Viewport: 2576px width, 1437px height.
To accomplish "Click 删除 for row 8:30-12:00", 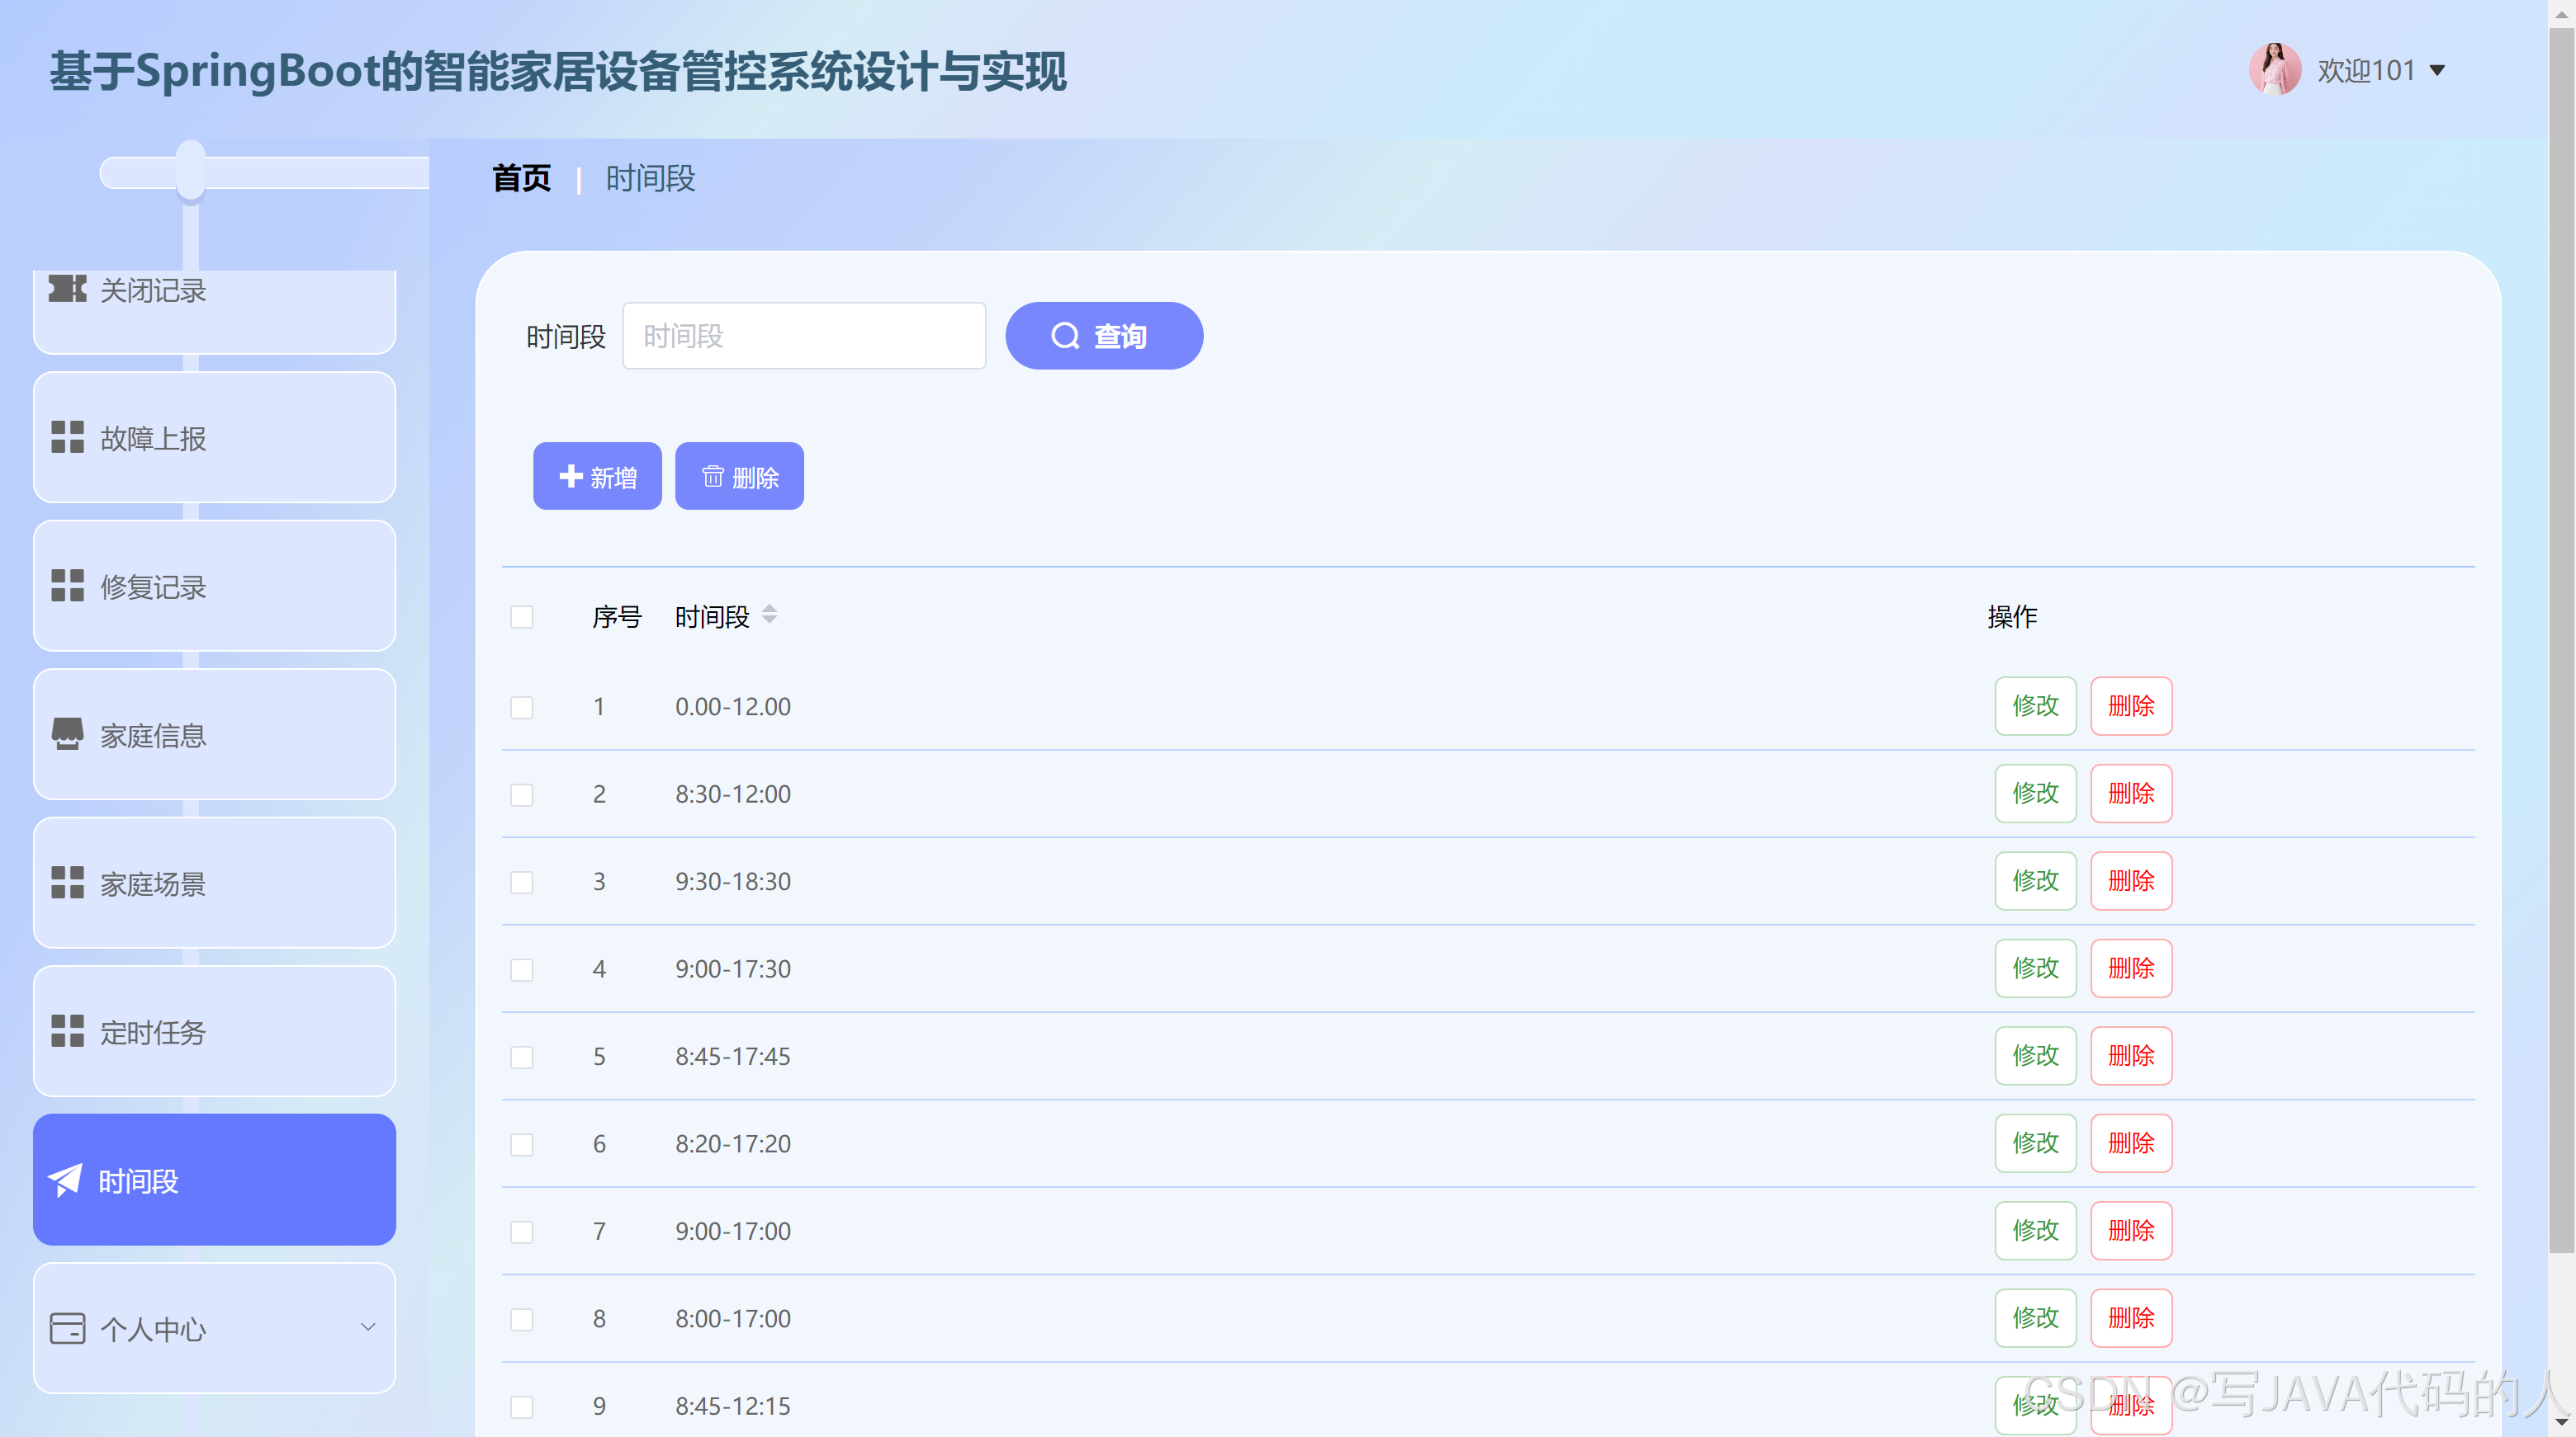I will tap(2131, 794).
